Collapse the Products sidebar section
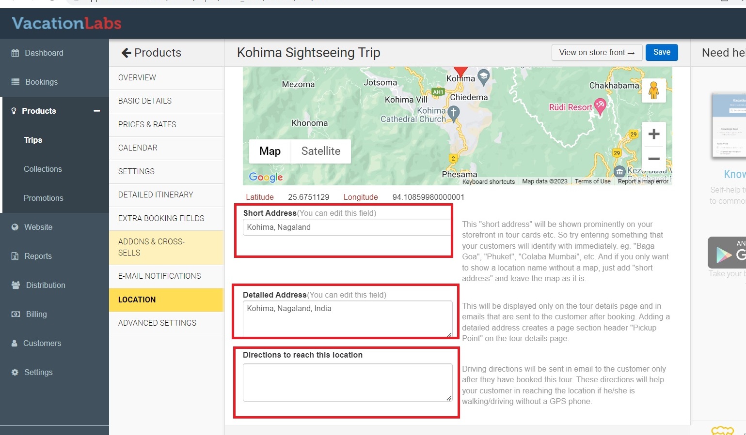Image resolution: width=746 pixels, height=435 pixels. point(96,111)
